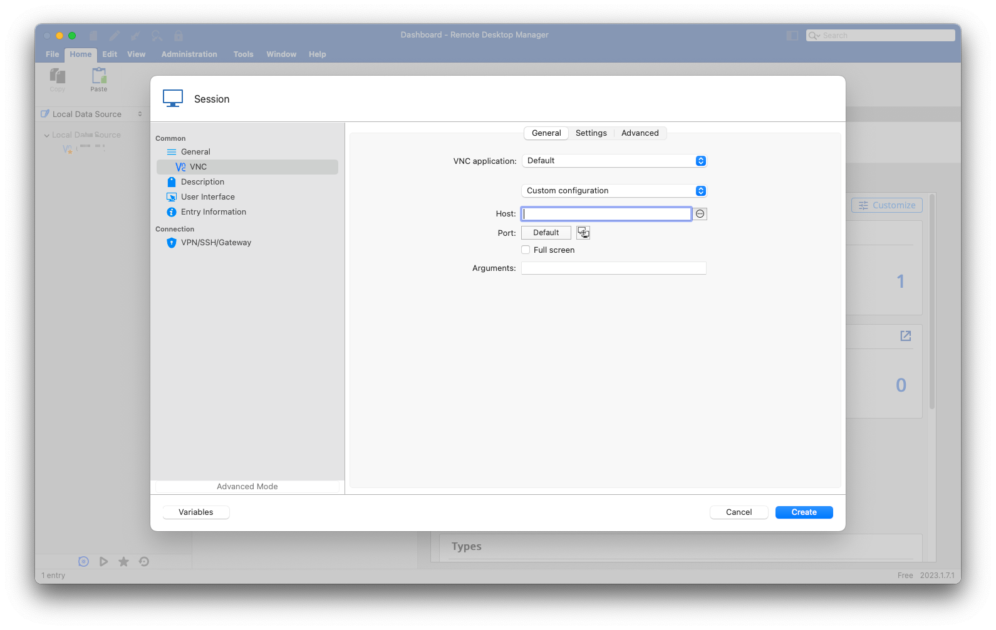Image resolution: width=996 pixels, height=630 pixels.
Task: Switch to the General tab
Action: (x=546, y=133)
